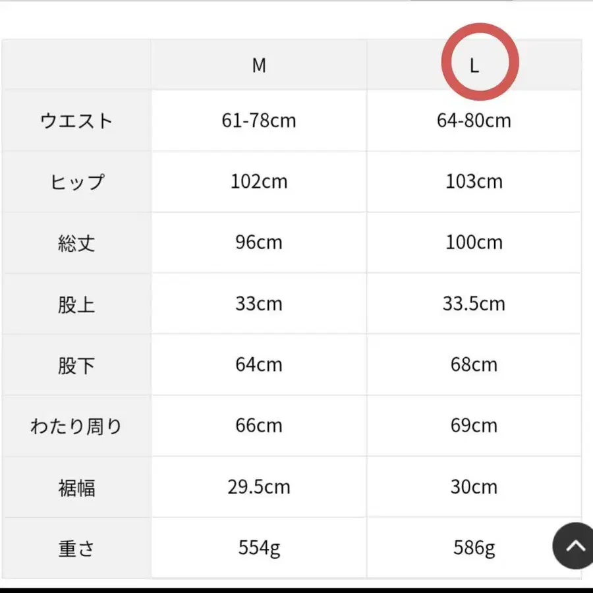Select the circled L size header
This screenshot has height=593, width=593.
pyautogui.click(x=474, y=65)
